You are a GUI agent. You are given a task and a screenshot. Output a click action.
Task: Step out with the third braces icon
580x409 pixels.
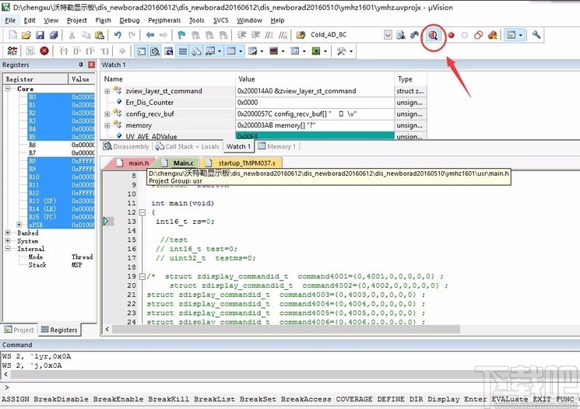[x=90, y=51]
